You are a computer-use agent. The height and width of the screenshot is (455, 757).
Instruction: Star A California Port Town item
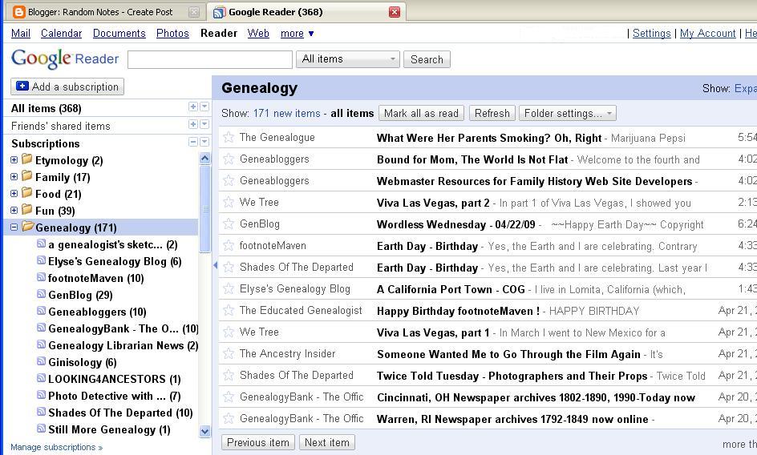coord(229,289)
